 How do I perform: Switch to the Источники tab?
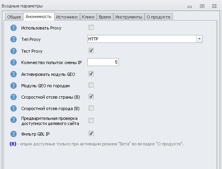[67, 17]
